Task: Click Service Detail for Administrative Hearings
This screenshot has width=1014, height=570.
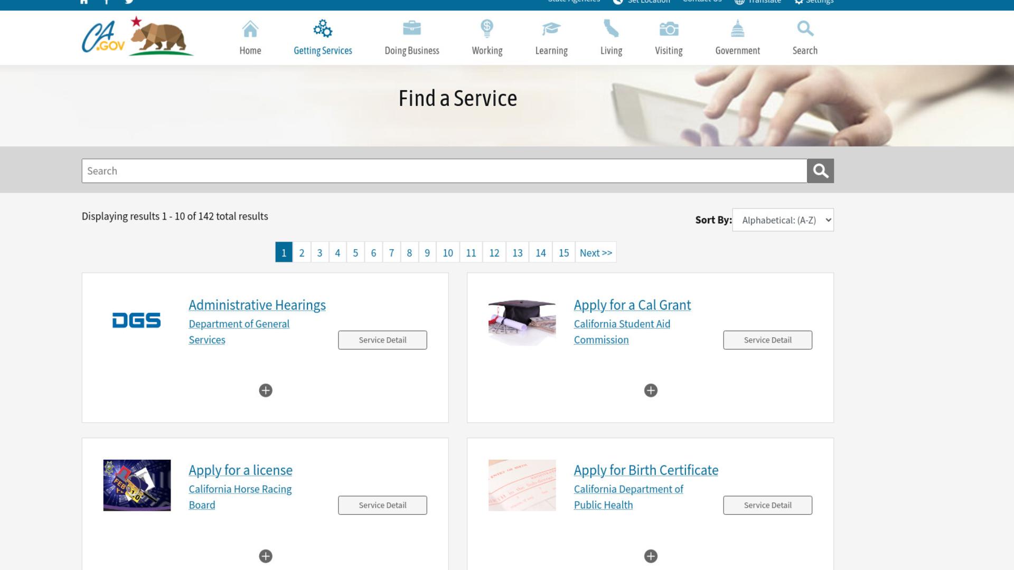Action: click(x=382, y=340)
